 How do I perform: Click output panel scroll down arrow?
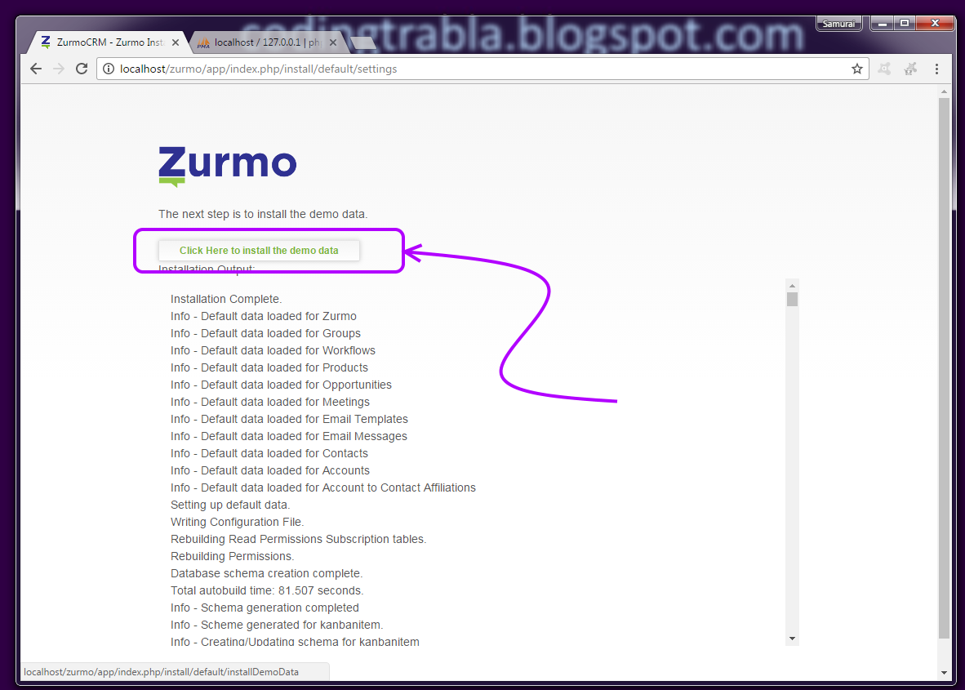(792, 639)
